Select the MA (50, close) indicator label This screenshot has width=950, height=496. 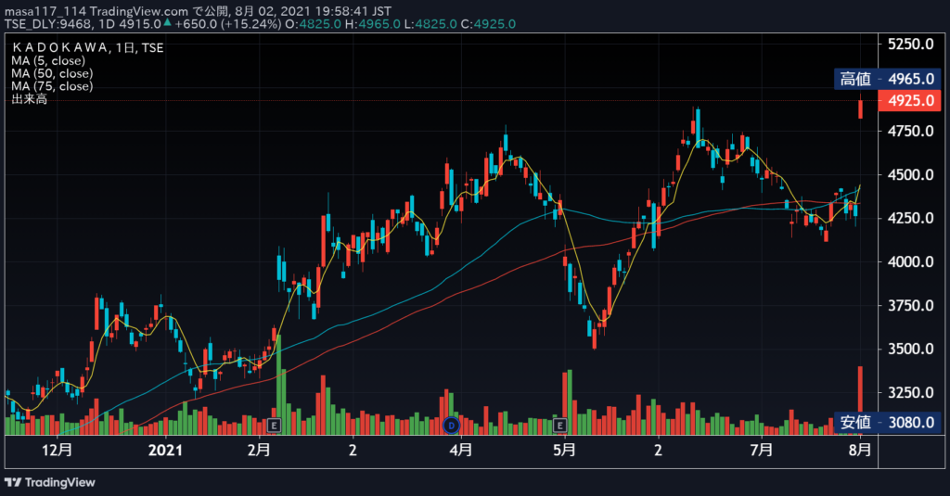52,73
